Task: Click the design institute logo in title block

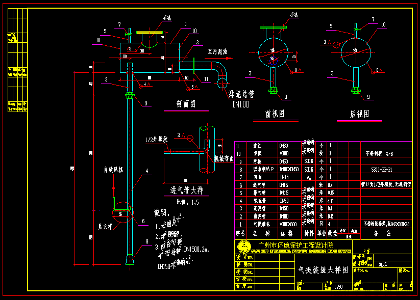Action: click(x=244, y=247)
